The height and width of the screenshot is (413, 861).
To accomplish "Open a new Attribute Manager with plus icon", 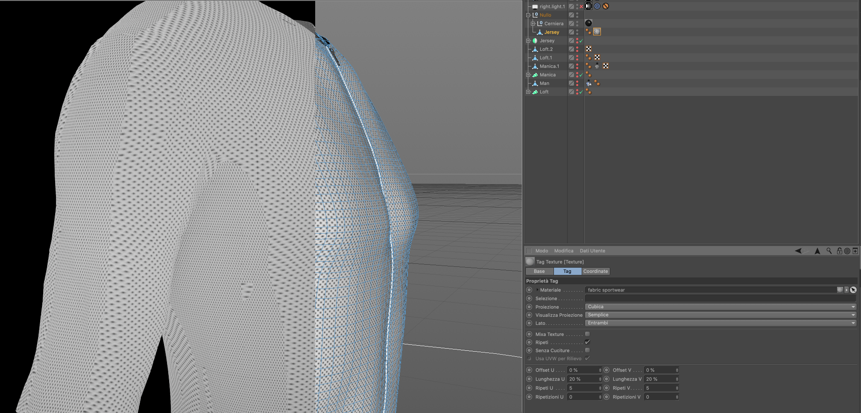I will tap(855, 251).
